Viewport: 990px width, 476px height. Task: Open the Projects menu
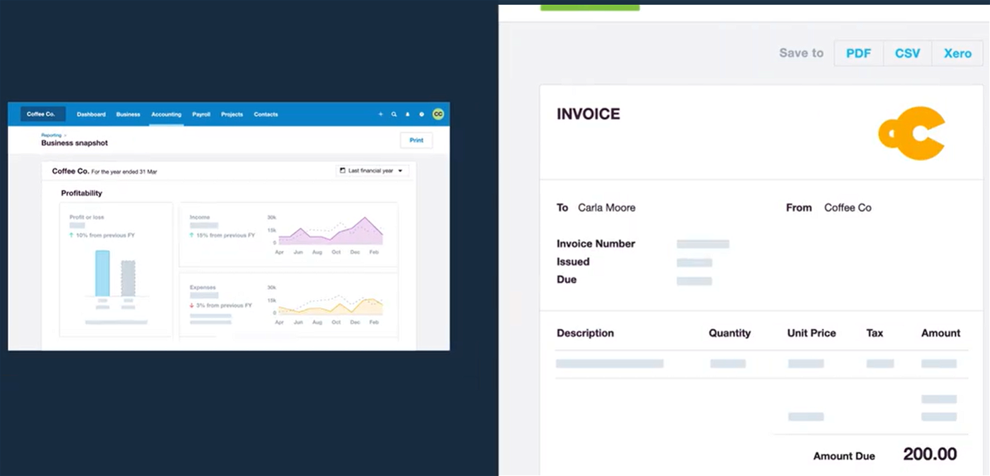pos(232,114)
